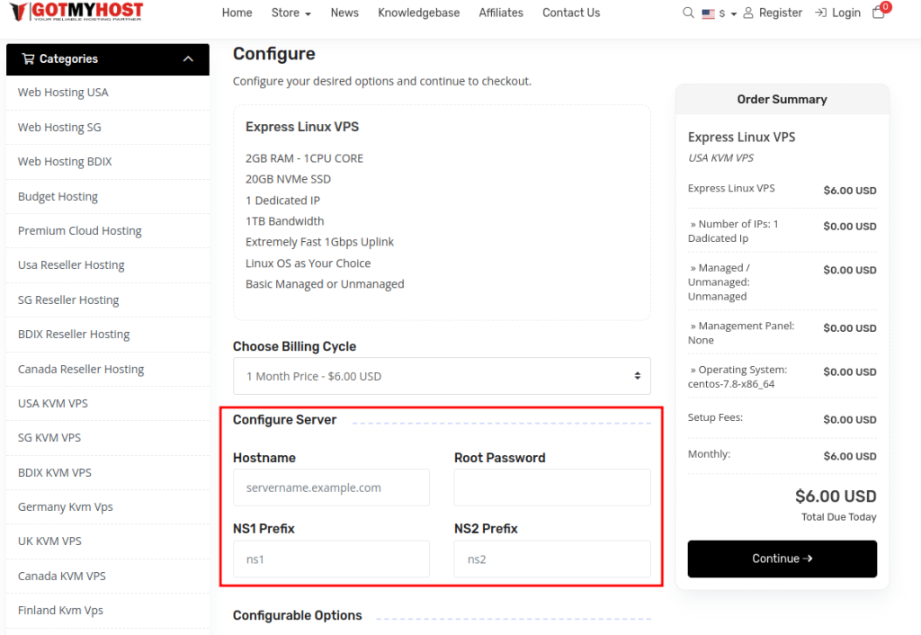Click the Register user icon link
The image size is (921, 635).
pyautogui.click(x=773, y=13)
